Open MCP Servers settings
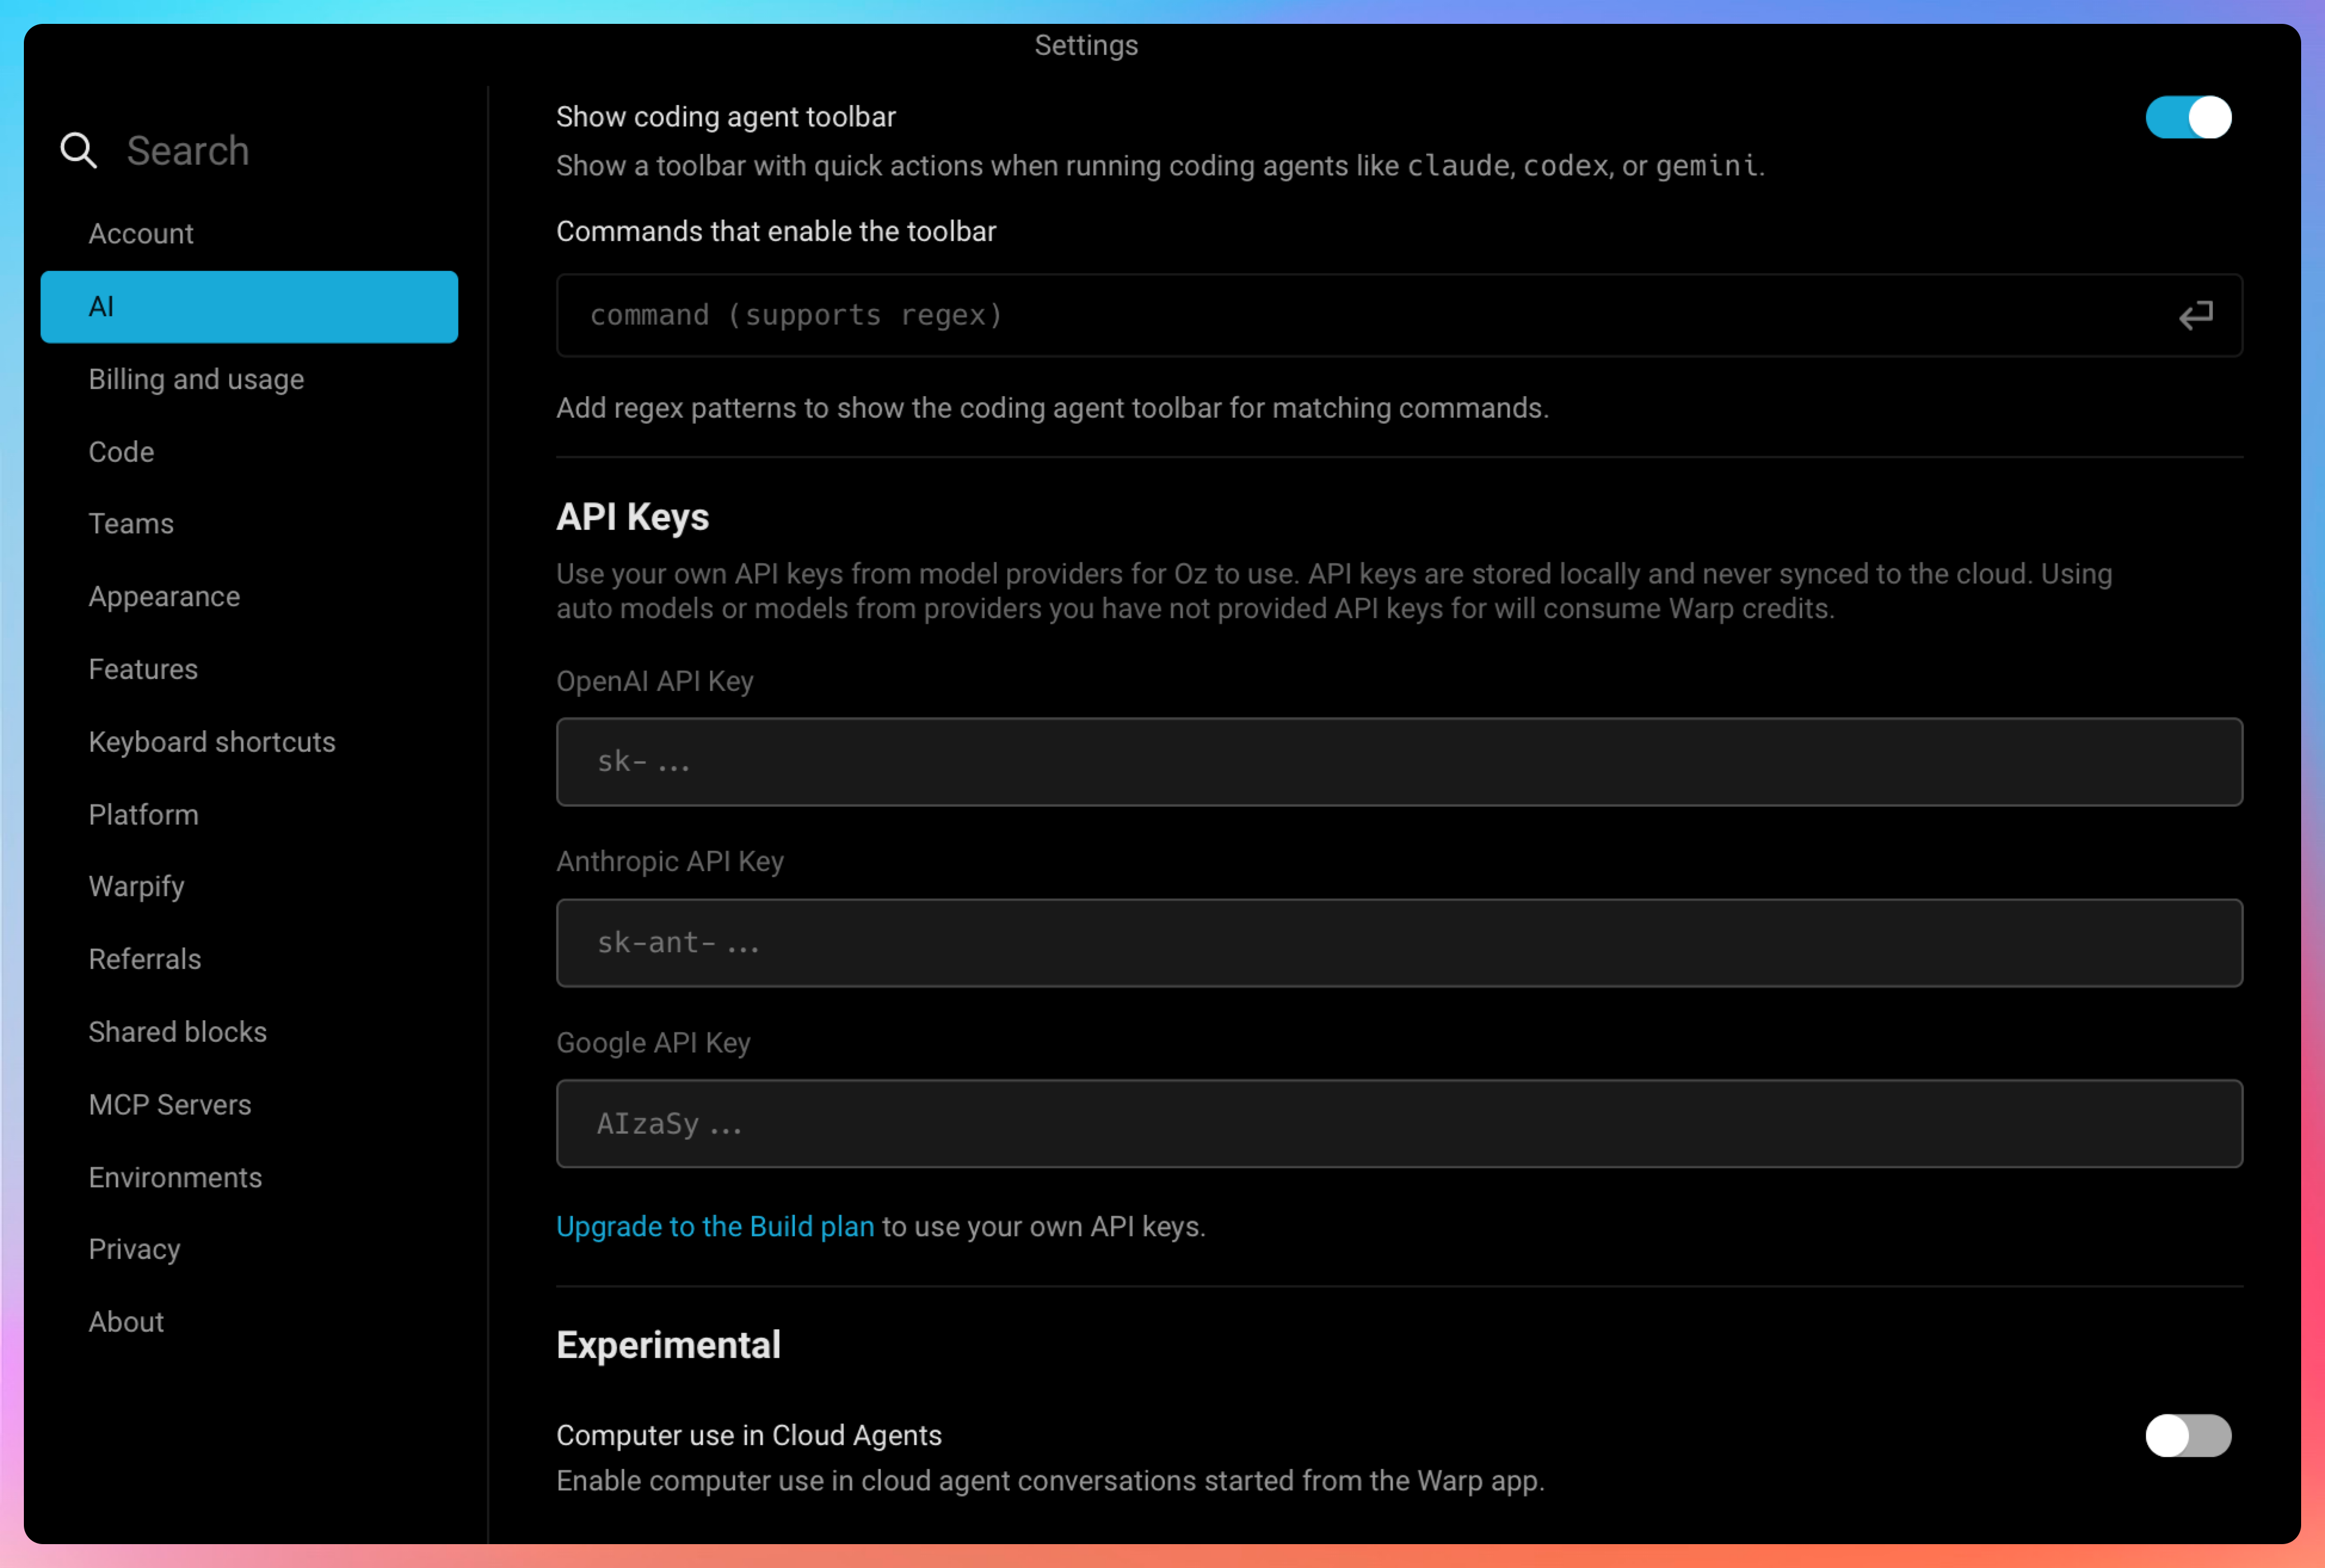The width and height of the screenshot is (2325, 1568). 170,1104
